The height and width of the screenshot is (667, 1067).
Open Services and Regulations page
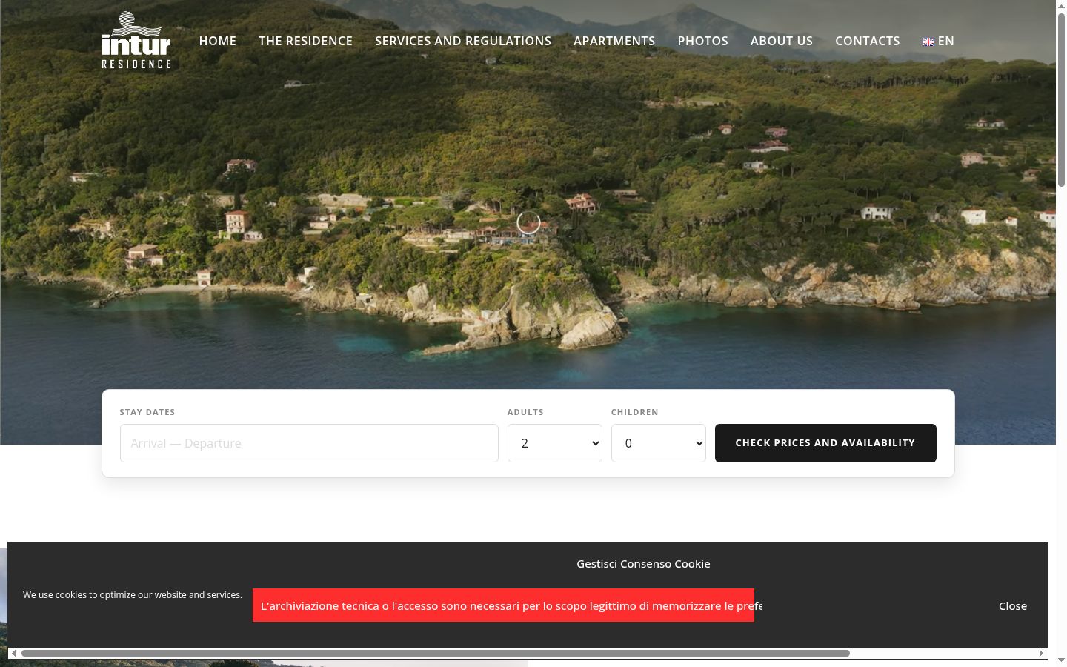(x=463, y=42)
